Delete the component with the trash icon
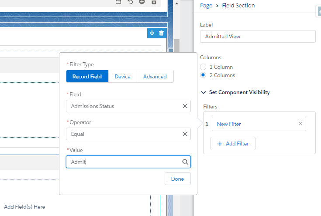The width and height of the screenshot is (321, 216). click(x=161, y=33)
